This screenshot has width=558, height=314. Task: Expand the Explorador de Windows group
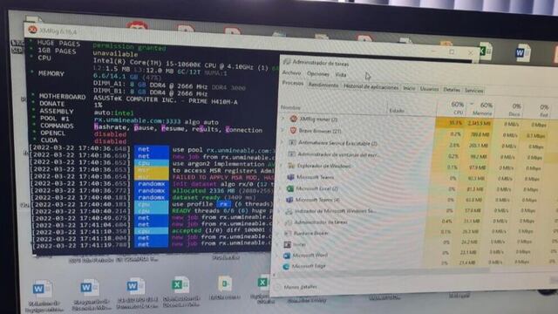282,165
